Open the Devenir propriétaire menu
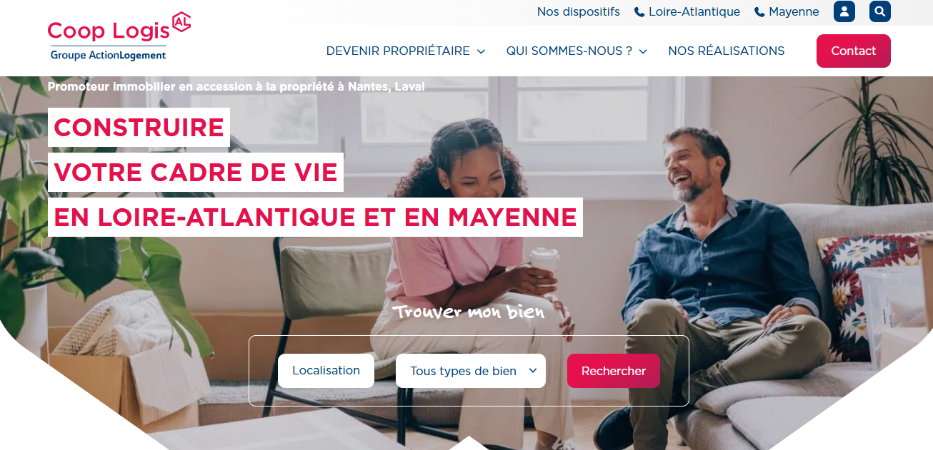The height and width of the screenshot is (450, 933). [x=398, y=51]
